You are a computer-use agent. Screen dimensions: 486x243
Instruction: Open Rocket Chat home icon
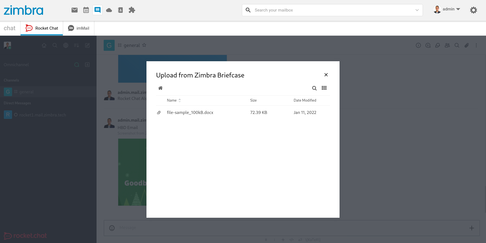point(44,45)
